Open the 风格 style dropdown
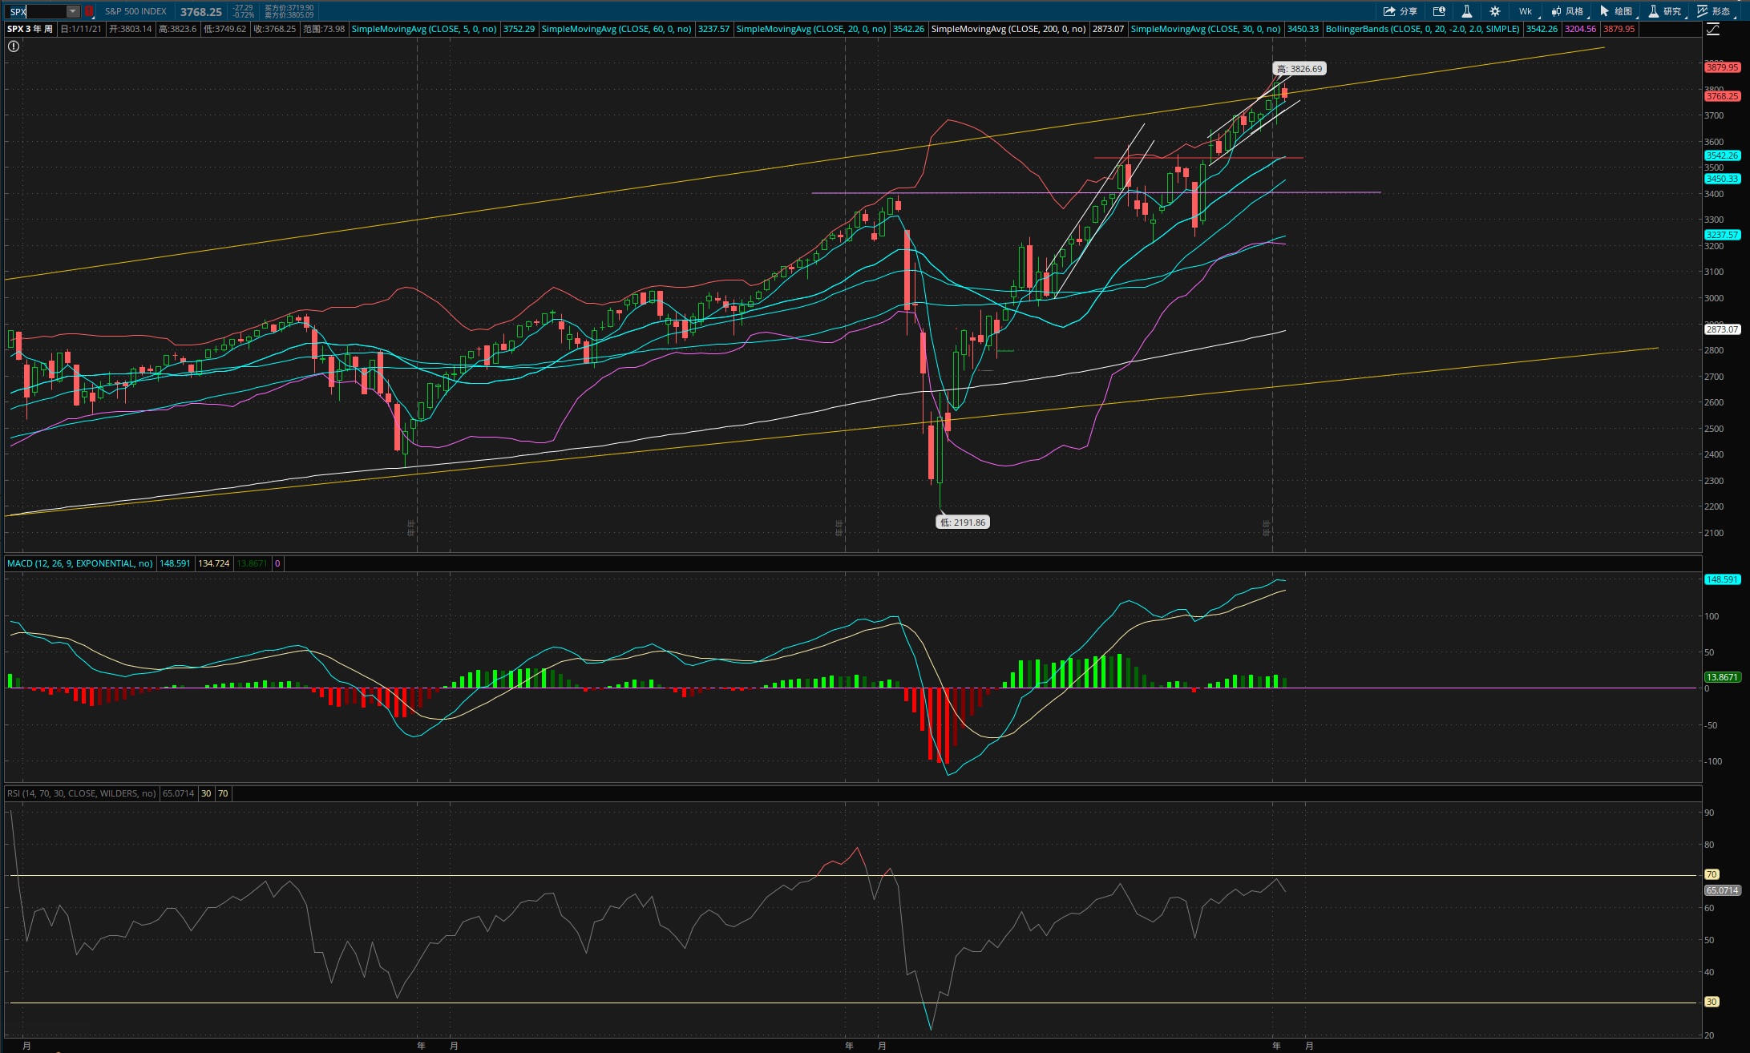Viewport: 1750px width, 1053px height. tap(1568, 11)
